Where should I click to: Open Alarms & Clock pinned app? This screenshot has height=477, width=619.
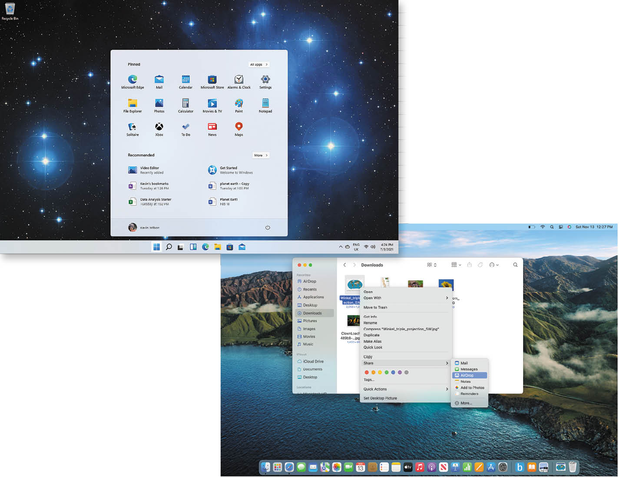point(239,82)
